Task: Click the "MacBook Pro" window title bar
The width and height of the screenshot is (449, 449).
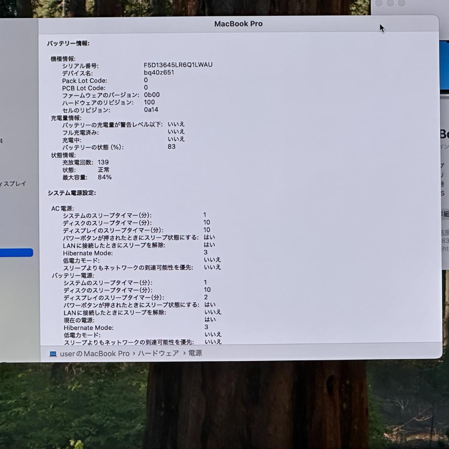Action: click(238, 24)
